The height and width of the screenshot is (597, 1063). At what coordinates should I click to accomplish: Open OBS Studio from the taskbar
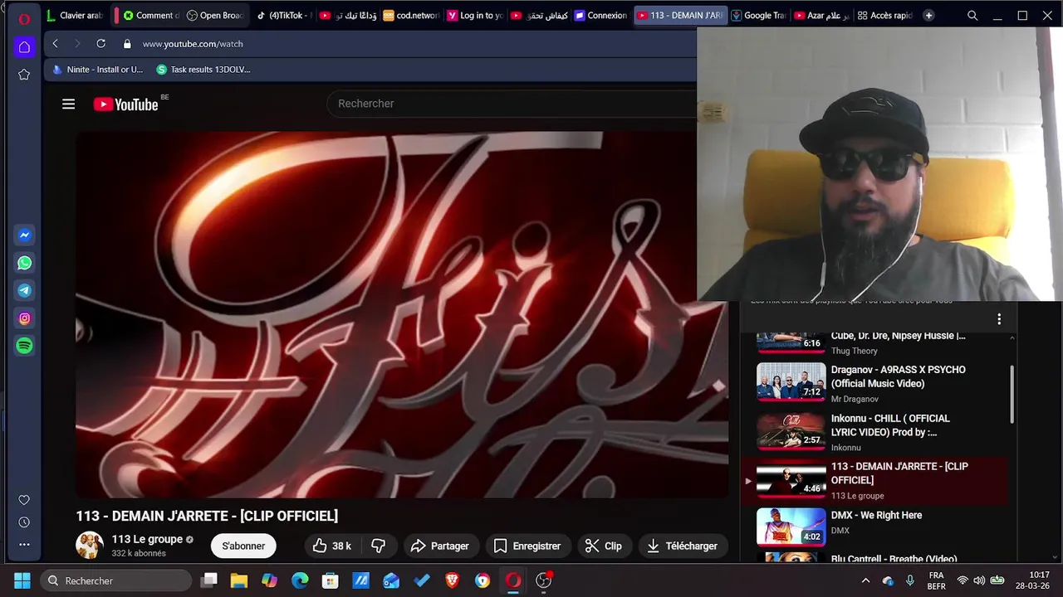click(x=544, y=580)
